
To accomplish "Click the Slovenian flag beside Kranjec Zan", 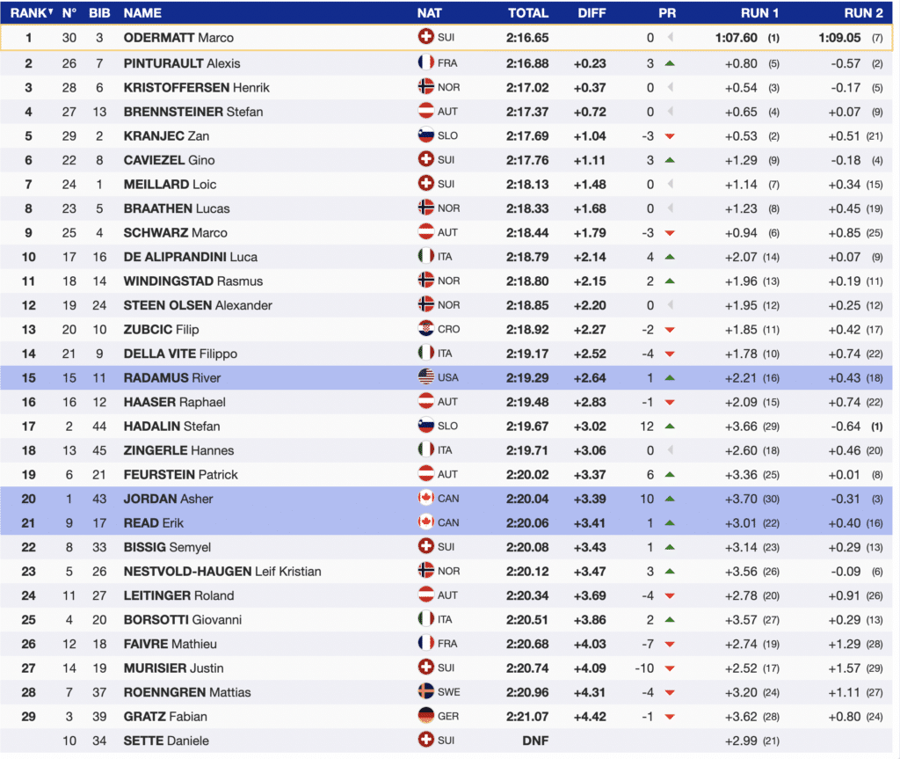I will point(425,136).
